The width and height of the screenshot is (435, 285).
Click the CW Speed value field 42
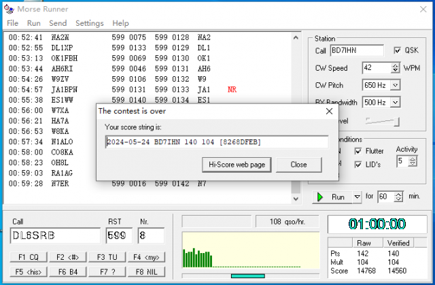[377, 68]
